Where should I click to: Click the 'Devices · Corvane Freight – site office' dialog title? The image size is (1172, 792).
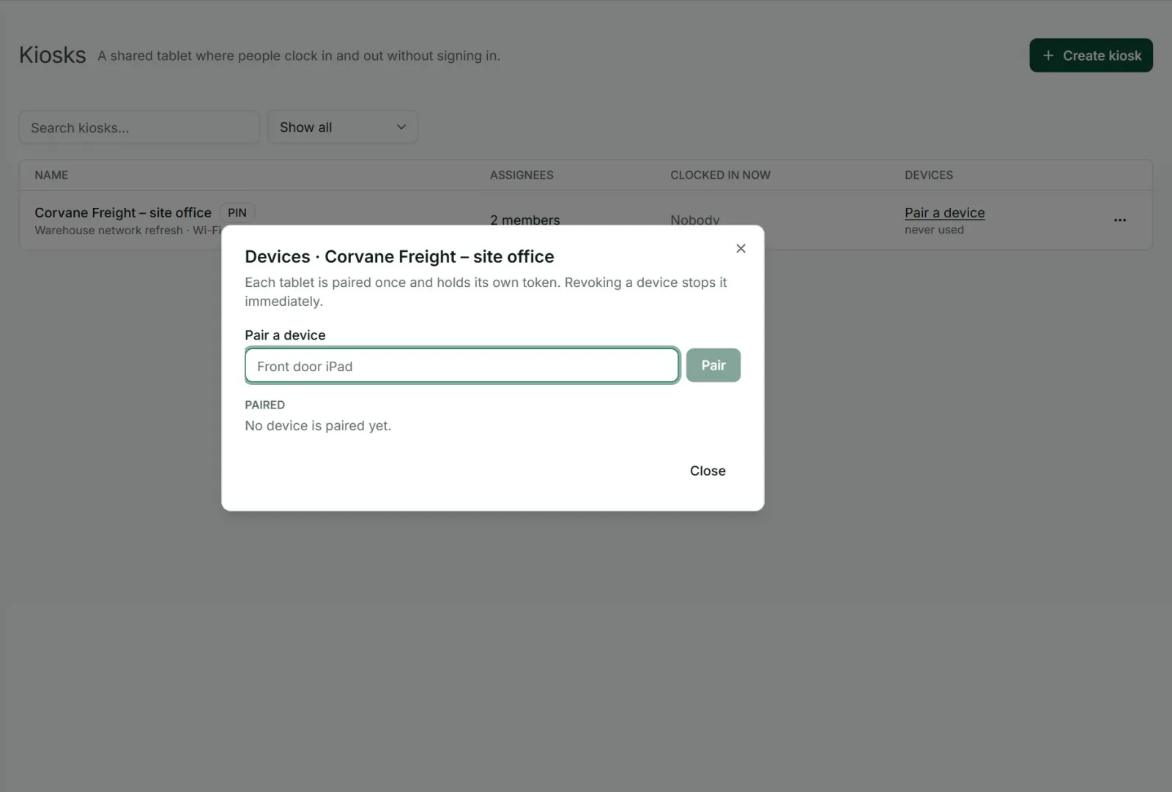tap(399, 257)
